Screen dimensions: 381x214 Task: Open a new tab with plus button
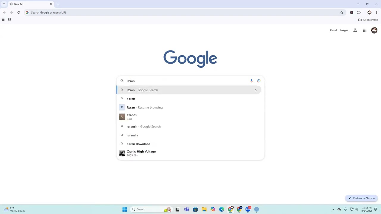(x=58, y=4)
